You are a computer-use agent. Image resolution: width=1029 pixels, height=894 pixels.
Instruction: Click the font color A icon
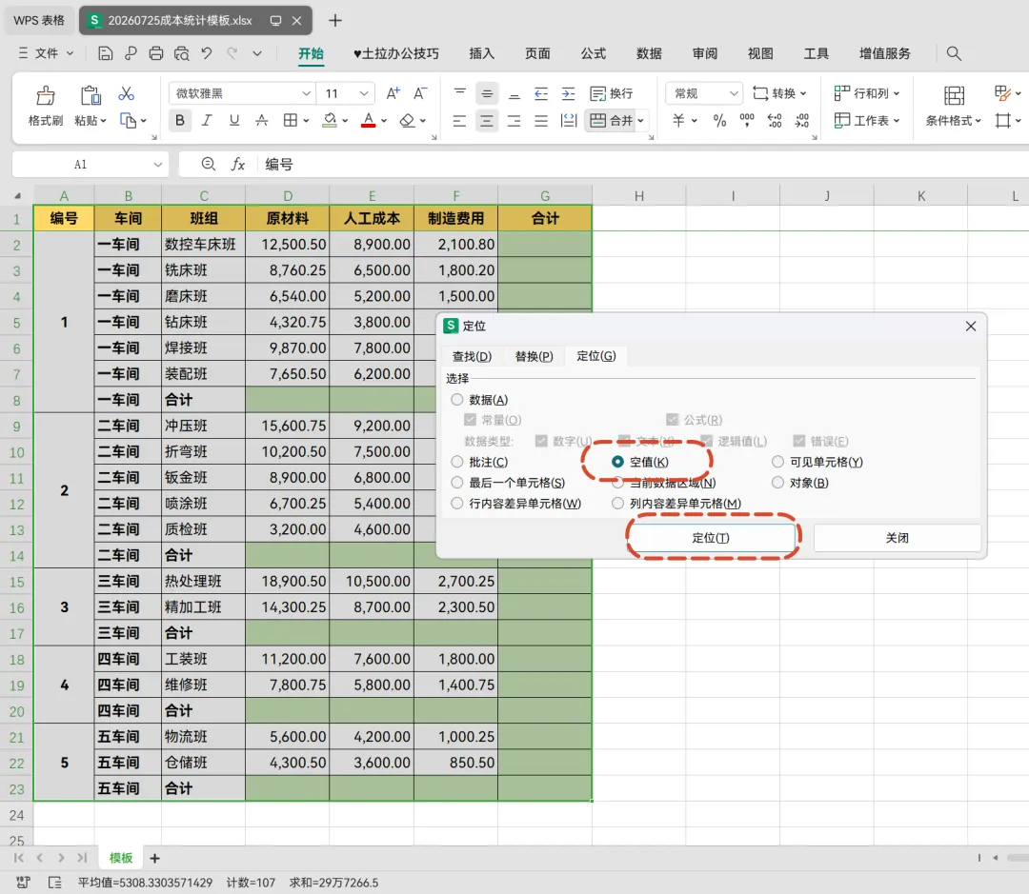tap(368, 121)
